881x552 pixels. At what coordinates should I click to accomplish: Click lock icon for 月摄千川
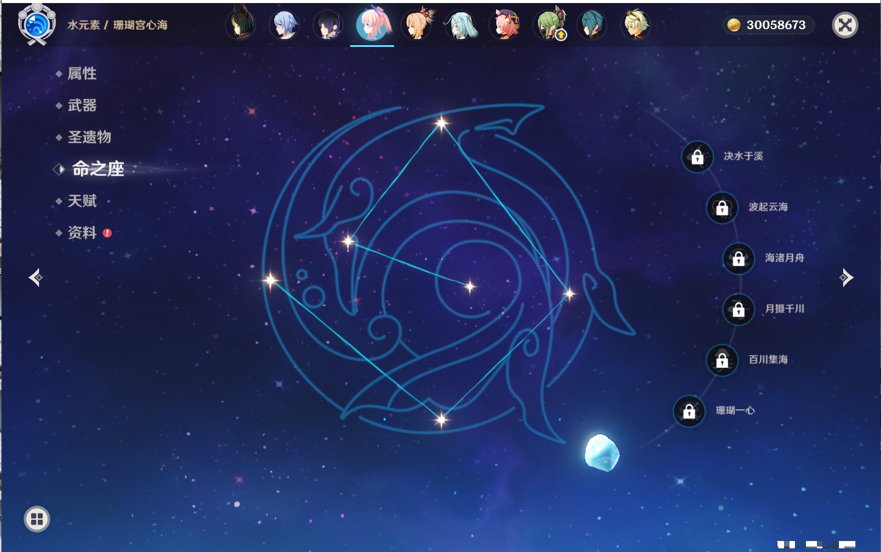tap(738, 310)
